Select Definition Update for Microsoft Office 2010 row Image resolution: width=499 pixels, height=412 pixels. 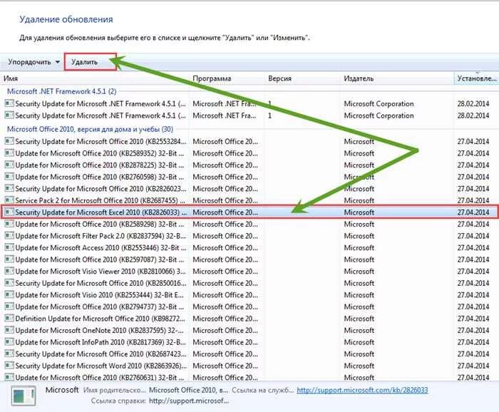249,319
